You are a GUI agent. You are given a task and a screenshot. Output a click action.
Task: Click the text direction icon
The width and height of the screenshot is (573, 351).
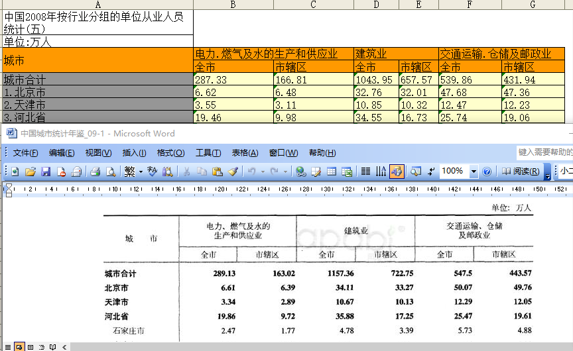381,171
